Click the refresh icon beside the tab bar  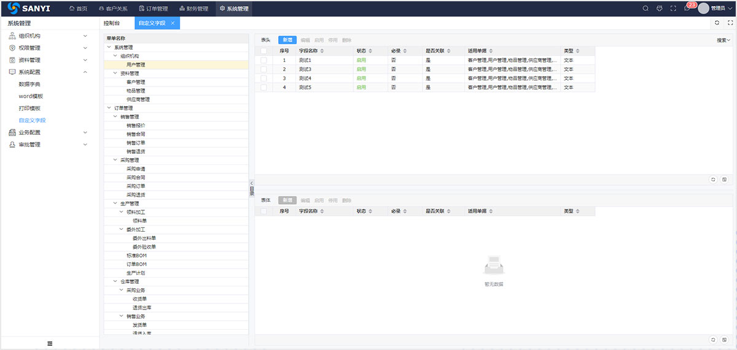[717, 23]
